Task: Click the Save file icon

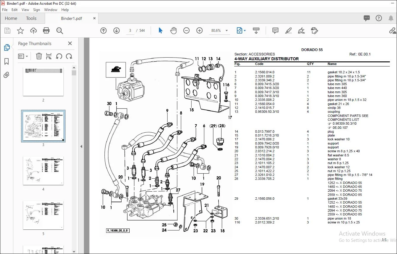Action: point(7,31)
